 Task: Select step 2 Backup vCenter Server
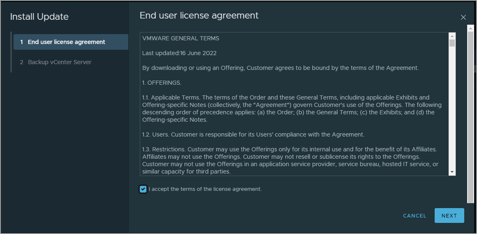(x=71, y=62)
